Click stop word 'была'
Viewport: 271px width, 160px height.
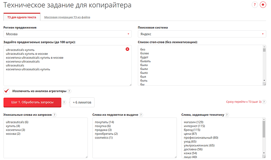144,65
